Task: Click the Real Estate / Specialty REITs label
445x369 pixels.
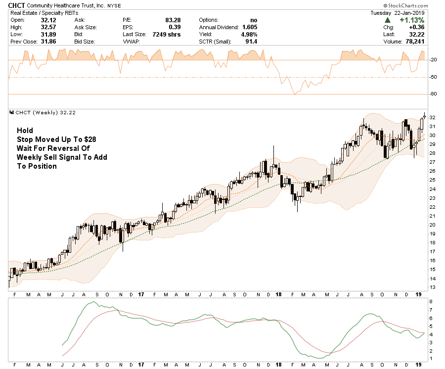Action: 44,13
